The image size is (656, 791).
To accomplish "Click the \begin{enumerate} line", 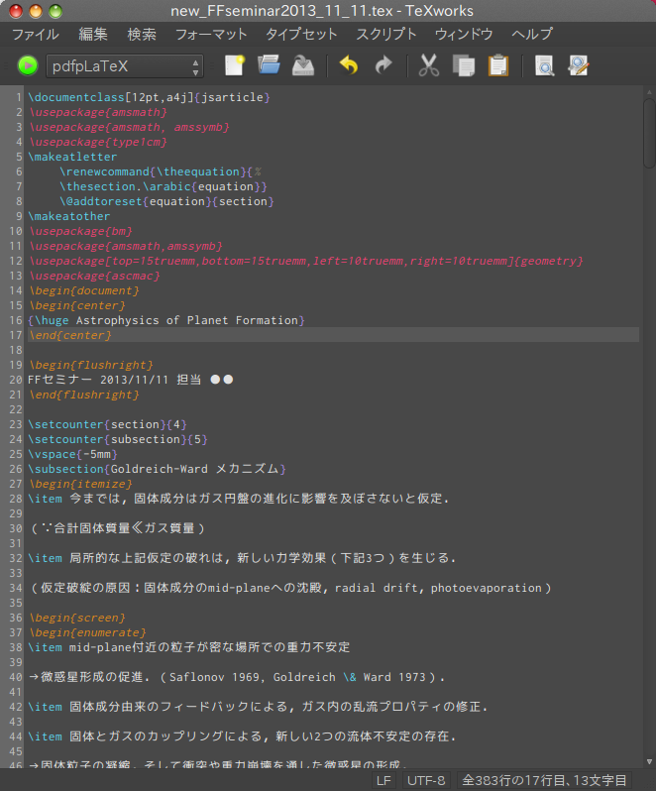I will tap(87, 632).
